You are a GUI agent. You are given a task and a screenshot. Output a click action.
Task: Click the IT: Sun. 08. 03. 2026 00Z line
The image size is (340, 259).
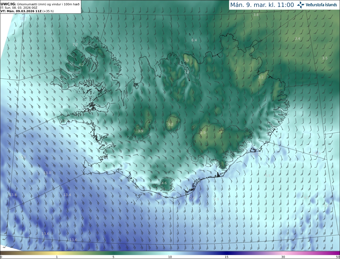pyautogui.click(x=19, y=8)
